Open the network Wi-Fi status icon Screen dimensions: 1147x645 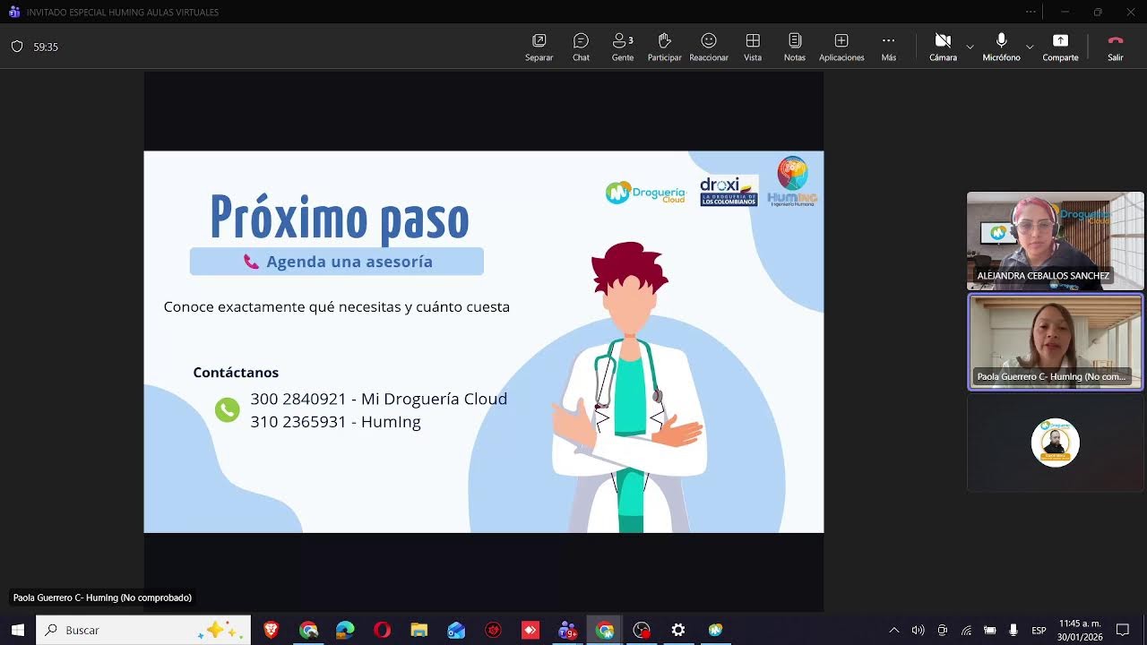(966, 630)
